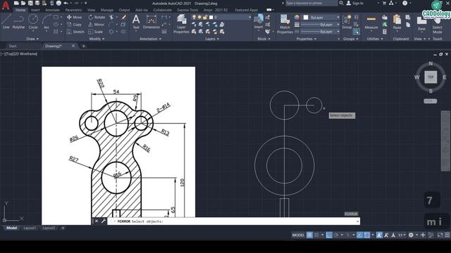Click the Mirror command
The height and width of the screenshot is (253, 451).
tap(97, 25)
